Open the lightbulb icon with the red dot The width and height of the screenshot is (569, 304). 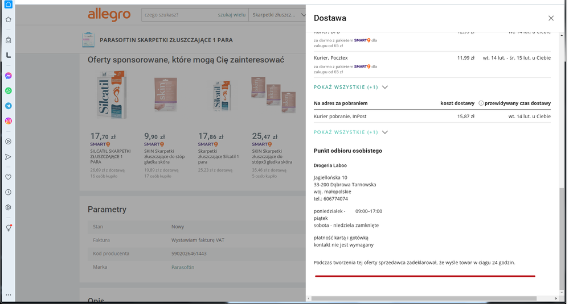point(9,228)
